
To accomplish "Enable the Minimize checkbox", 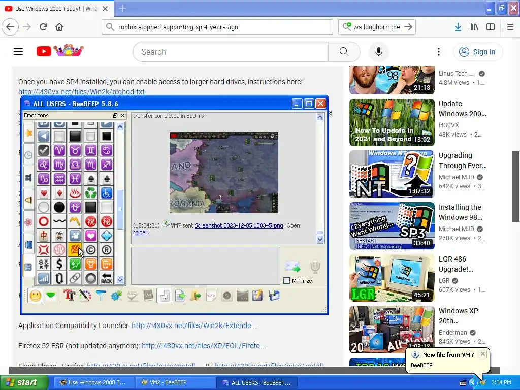I will coord(287,281).
